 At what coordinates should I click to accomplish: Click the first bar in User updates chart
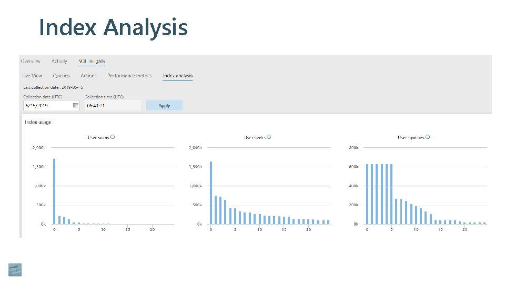[x=367, y=194]
